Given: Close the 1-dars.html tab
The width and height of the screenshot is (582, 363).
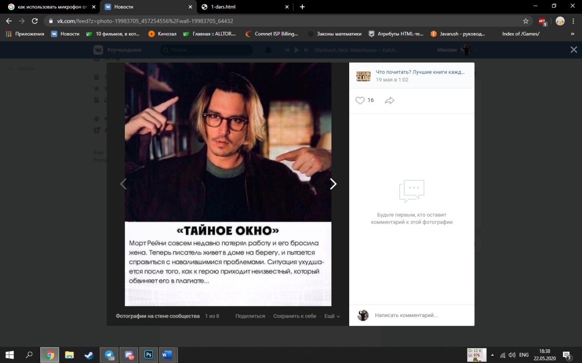Looking at the screenshot, I should (287, 7).
